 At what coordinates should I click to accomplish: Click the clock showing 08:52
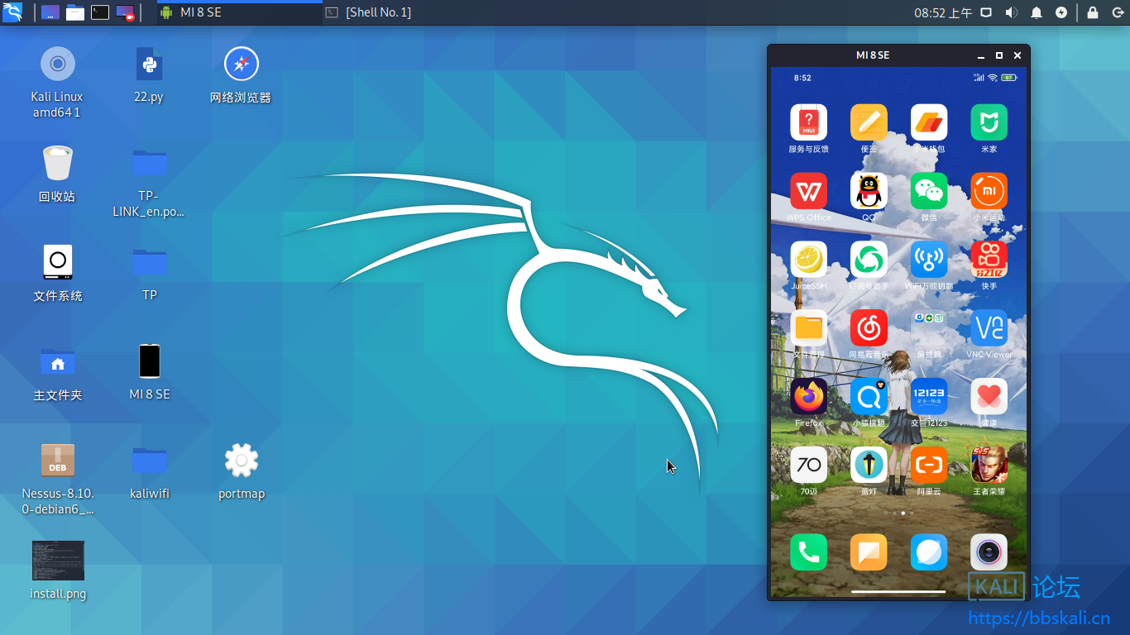click(943, 12)
